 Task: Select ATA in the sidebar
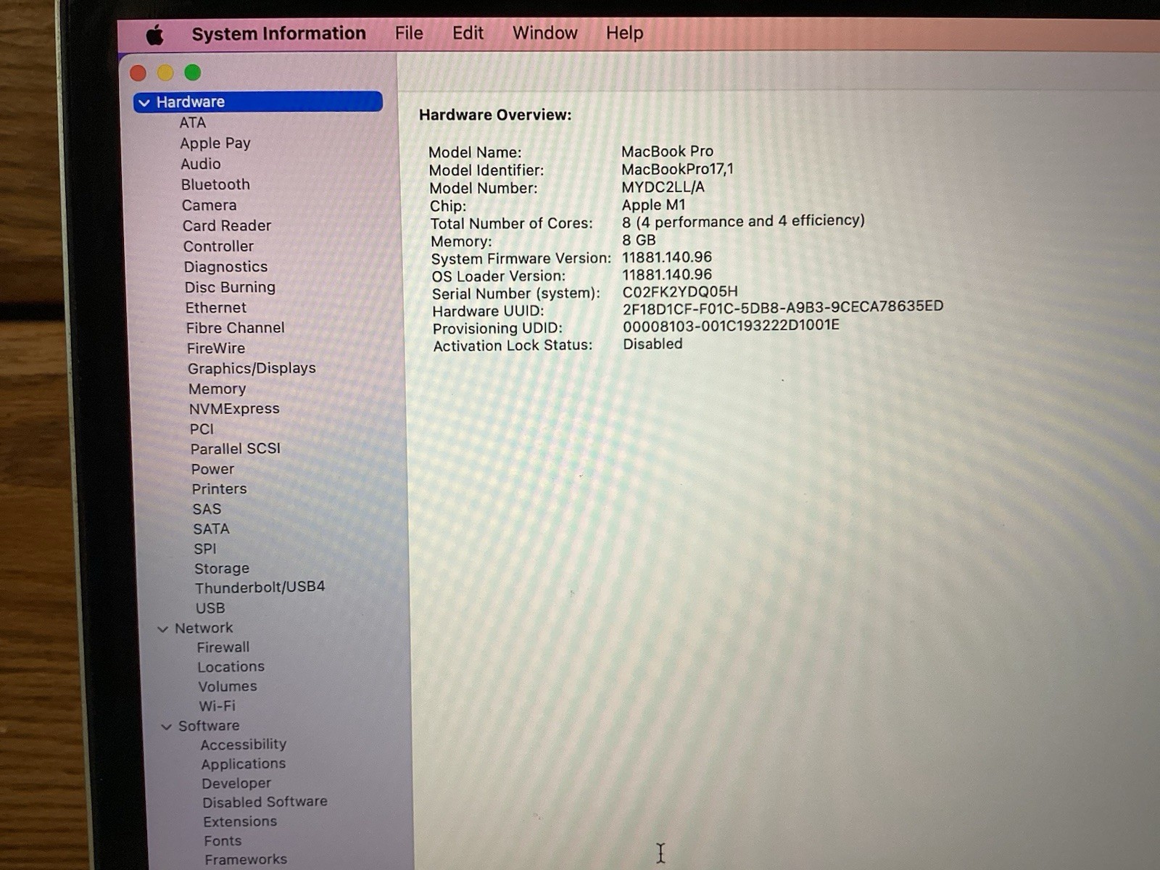[193, 123]
